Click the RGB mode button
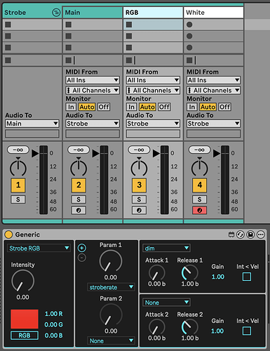 coord(25,336)
